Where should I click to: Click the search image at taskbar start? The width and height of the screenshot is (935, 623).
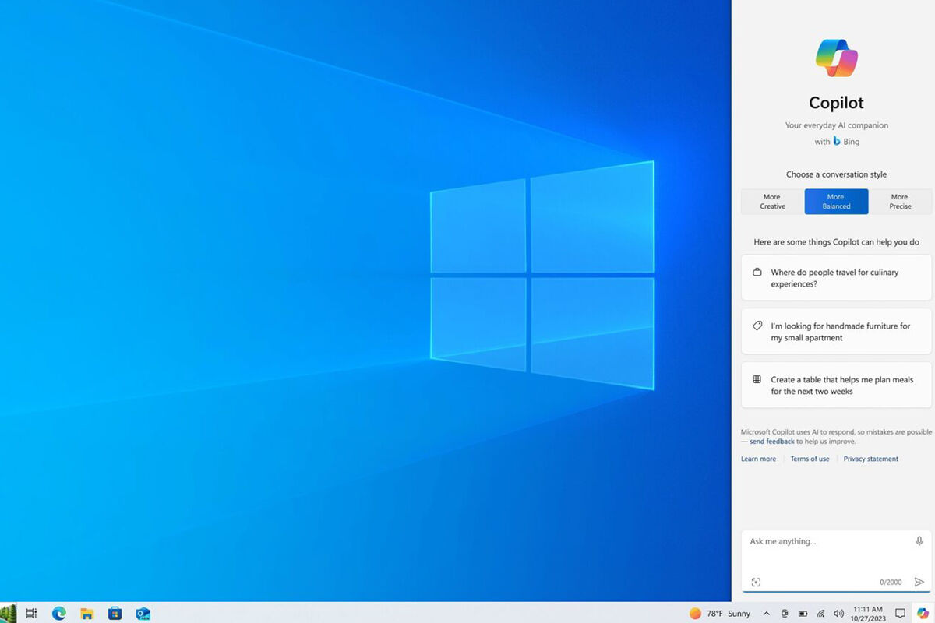point(8,614)
